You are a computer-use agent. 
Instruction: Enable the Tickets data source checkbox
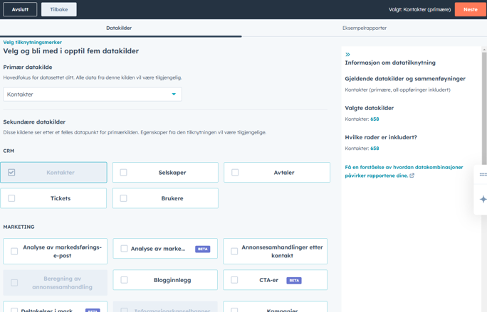pos(11,198)
